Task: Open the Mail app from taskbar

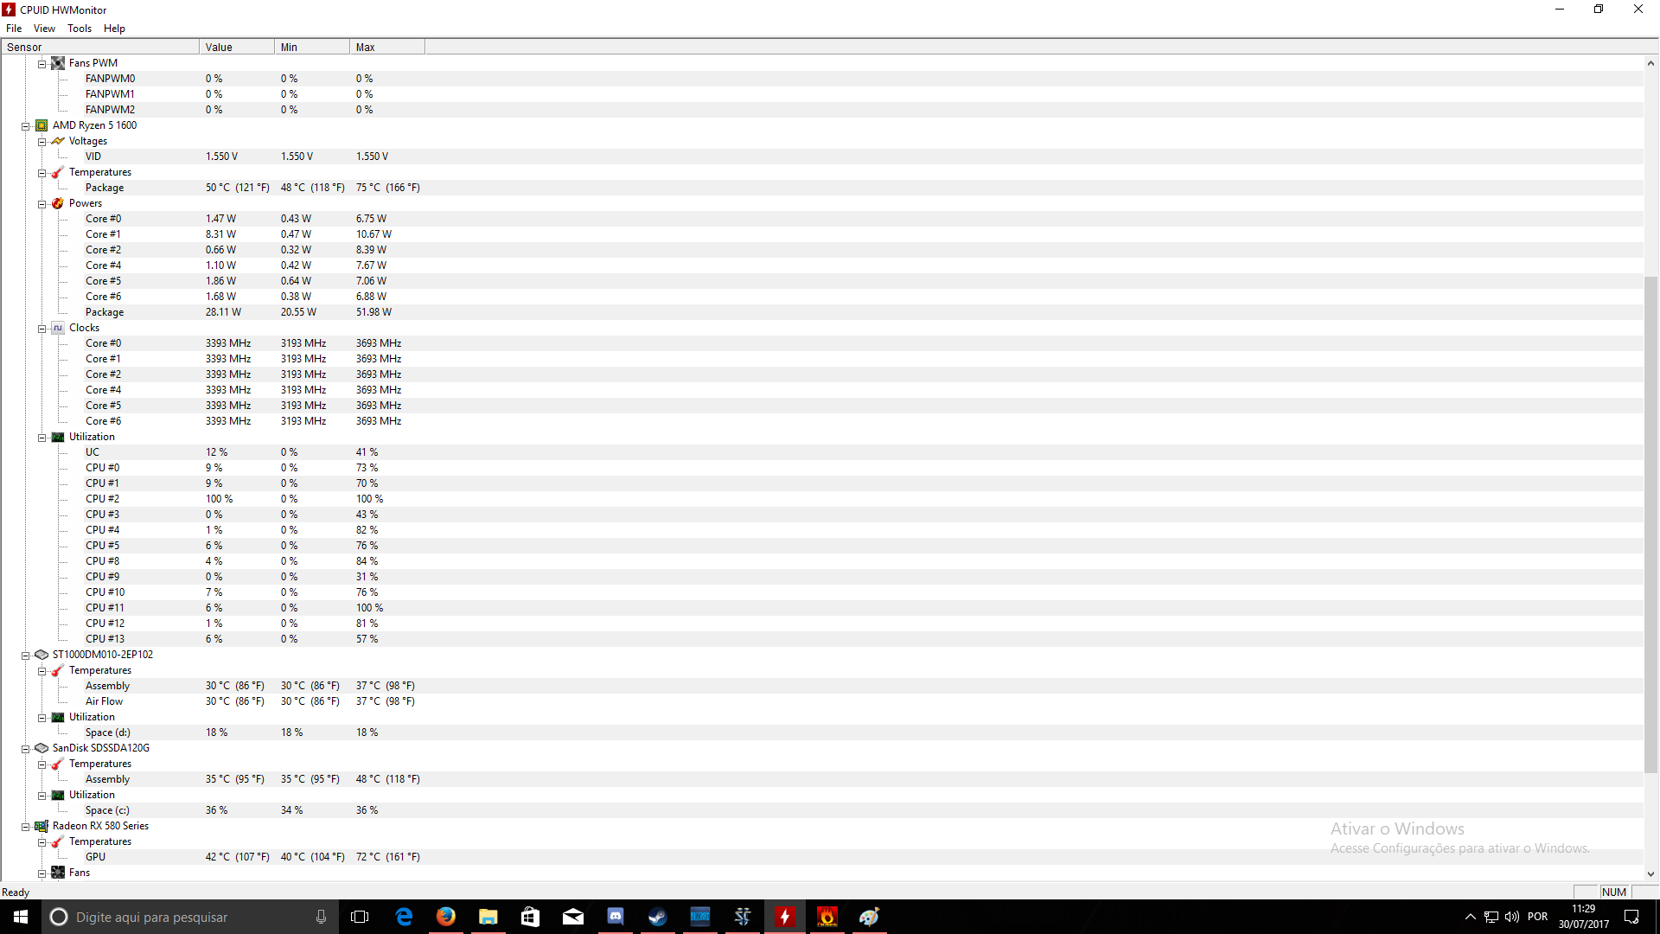Action: [x=573, y=917]
